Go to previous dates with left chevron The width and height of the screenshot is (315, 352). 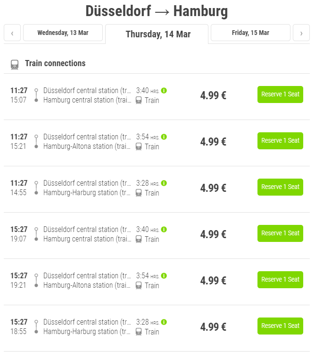12,33
